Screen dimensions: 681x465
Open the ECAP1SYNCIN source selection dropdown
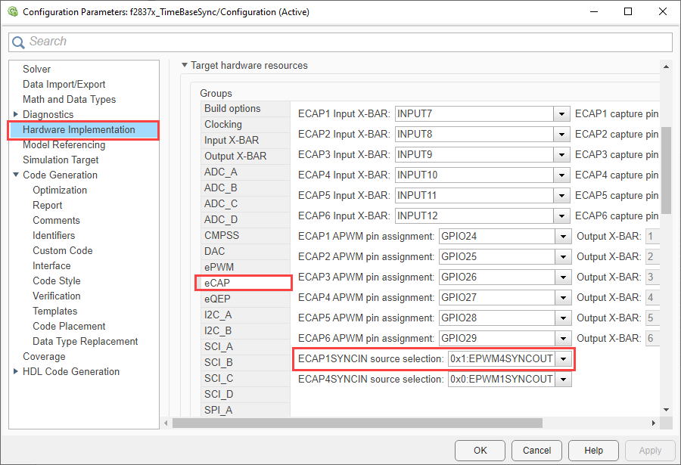click(562, 358)
